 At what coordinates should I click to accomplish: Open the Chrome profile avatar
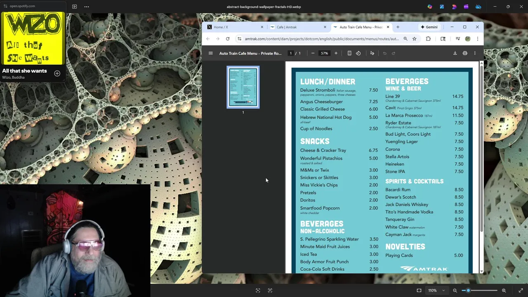coord(467,39)
